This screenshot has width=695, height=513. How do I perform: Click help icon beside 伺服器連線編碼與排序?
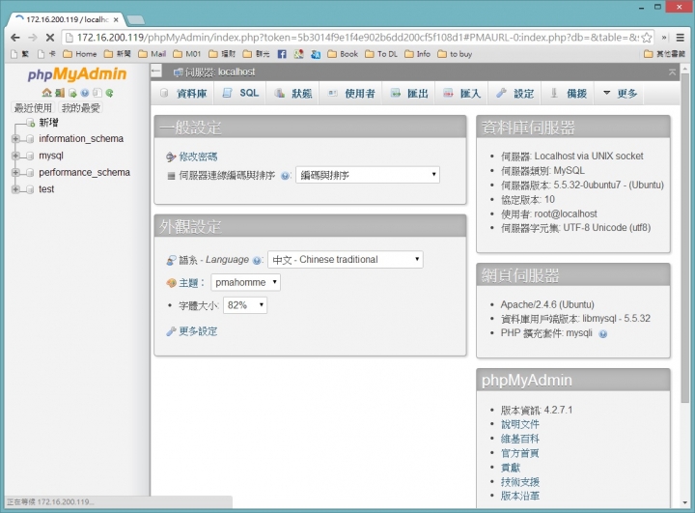285,176
